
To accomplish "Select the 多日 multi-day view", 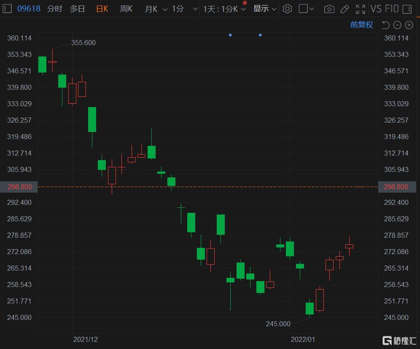I will point(77,9).
